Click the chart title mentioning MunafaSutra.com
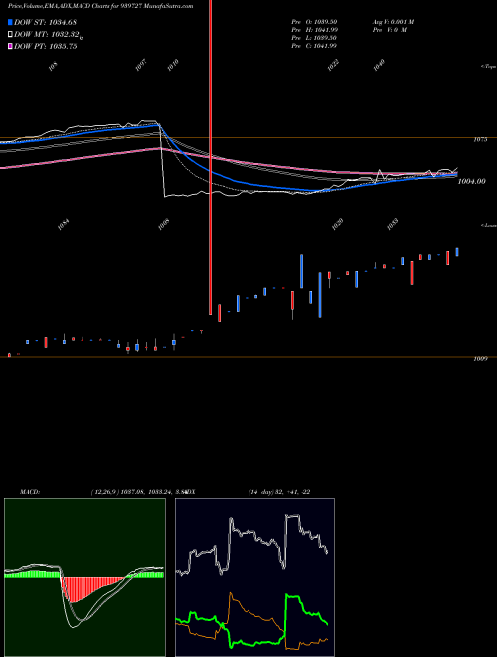497x657 pixels. coord(100,6)
